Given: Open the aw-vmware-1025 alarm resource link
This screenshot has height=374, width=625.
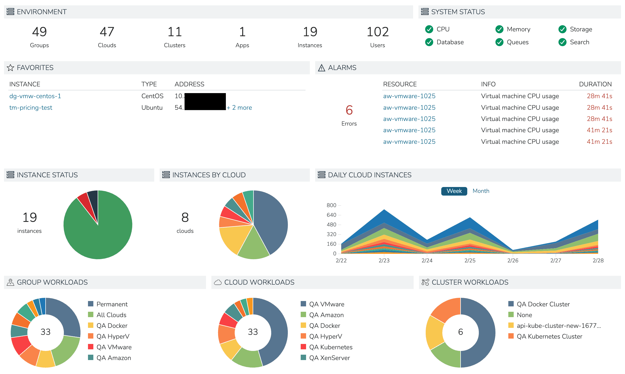Looking at the screenshot, I should tap(409, 96).
